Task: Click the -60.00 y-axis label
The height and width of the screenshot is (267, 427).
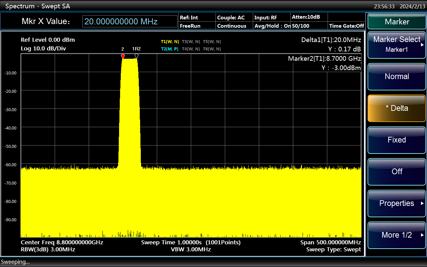Action: (x=10, y=165)
